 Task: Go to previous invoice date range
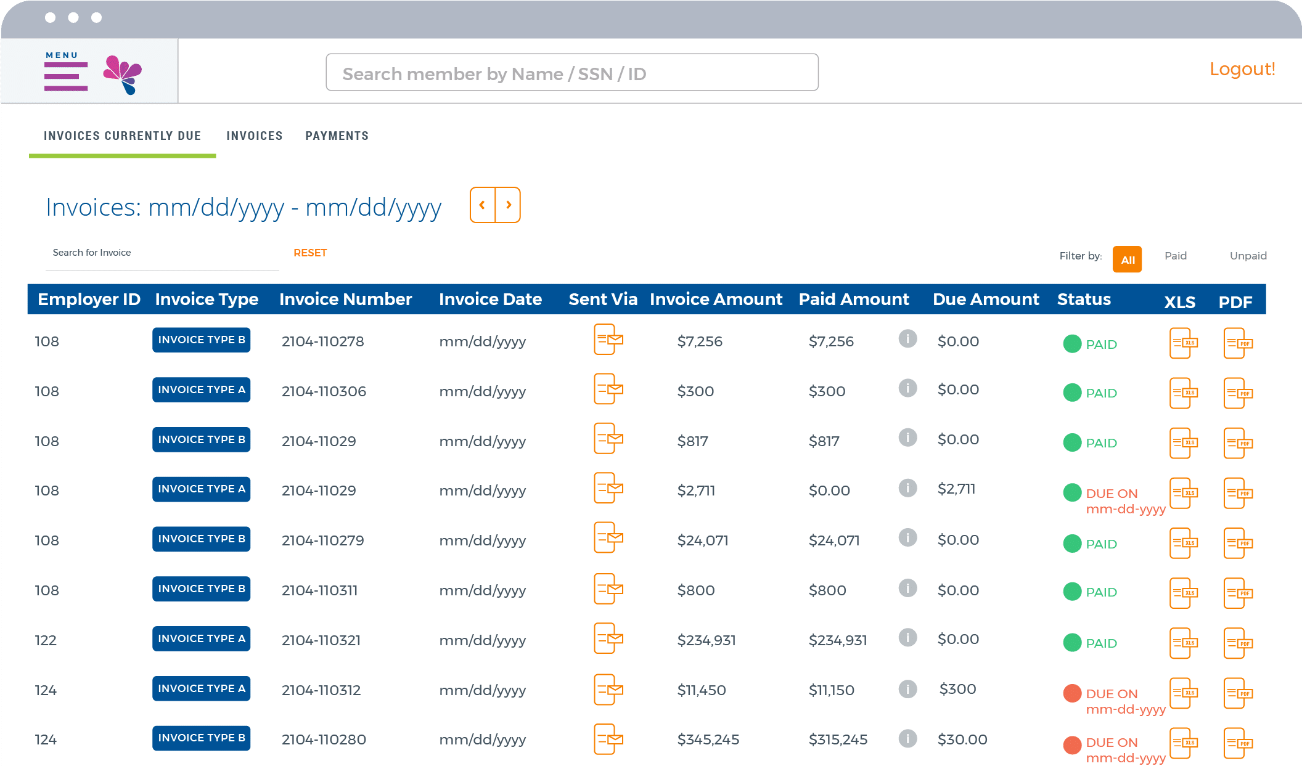point(482,205)
